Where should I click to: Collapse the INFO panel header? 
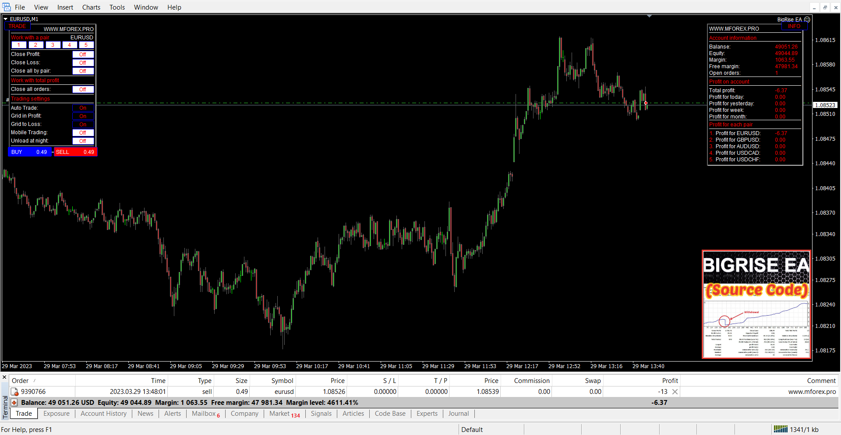tap(794, 26)
